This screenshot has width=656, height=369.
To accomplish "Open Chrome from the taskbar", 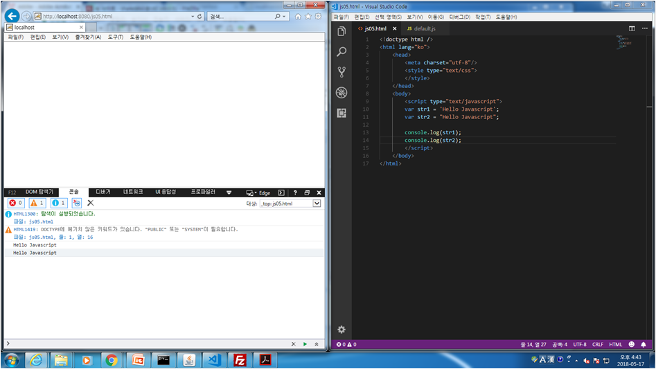I will 112,360.
